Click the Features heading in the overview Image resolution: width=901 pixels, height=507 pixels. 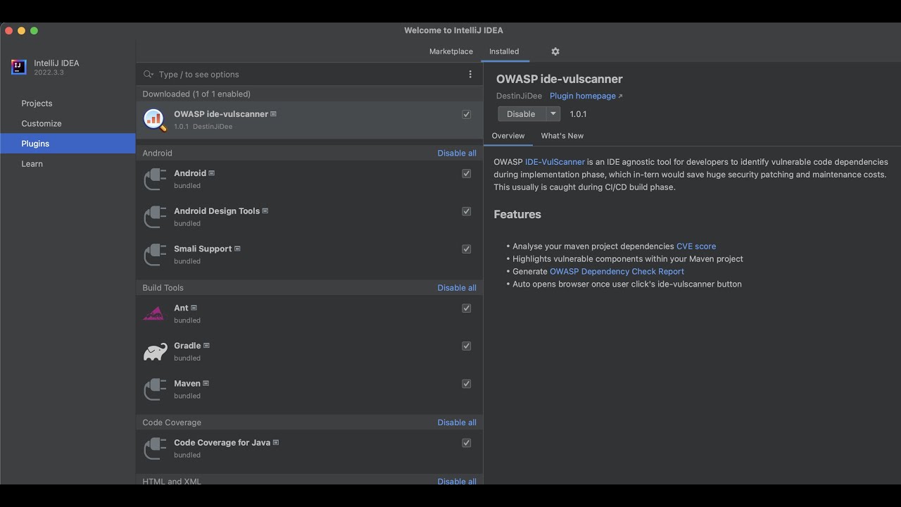[517, 214]
